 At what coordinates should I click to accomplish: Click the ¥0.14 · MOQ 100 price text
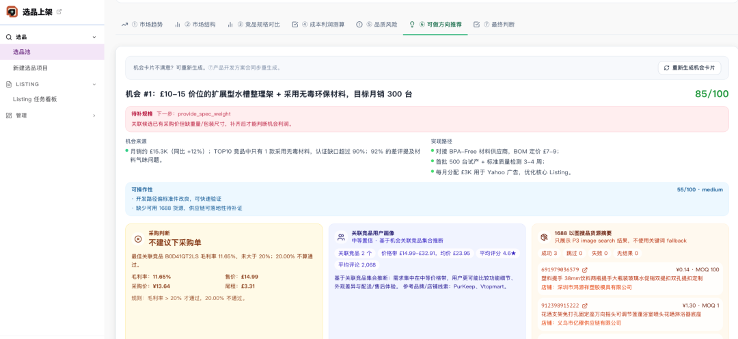point(698,270)
